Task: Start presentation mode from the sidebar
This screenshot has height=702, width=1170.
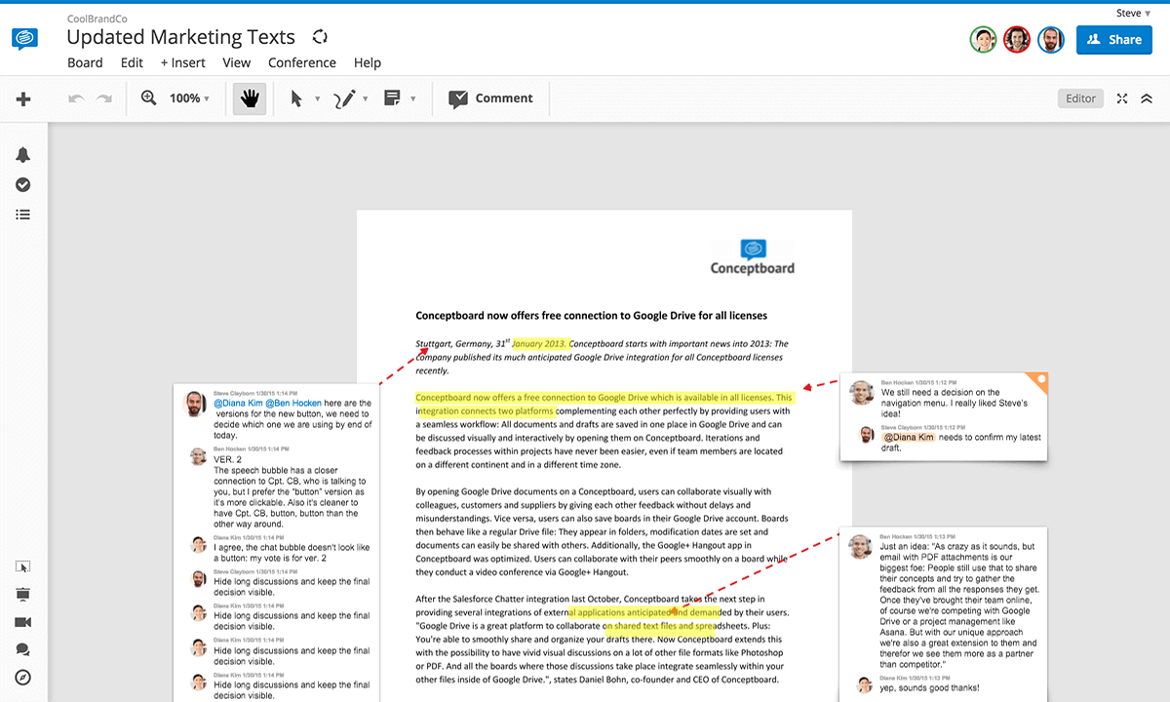Action: pos(23,594)
